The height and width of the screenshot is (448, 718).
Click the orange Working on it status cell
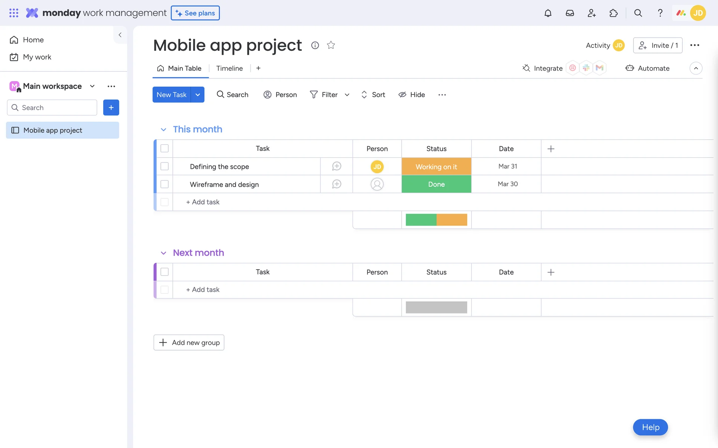click(436, 167)
